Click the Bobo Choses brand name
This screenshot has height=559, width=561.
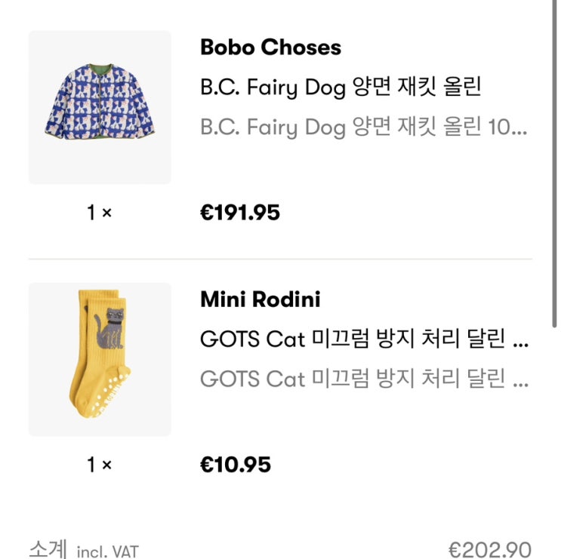pos(270,48)
